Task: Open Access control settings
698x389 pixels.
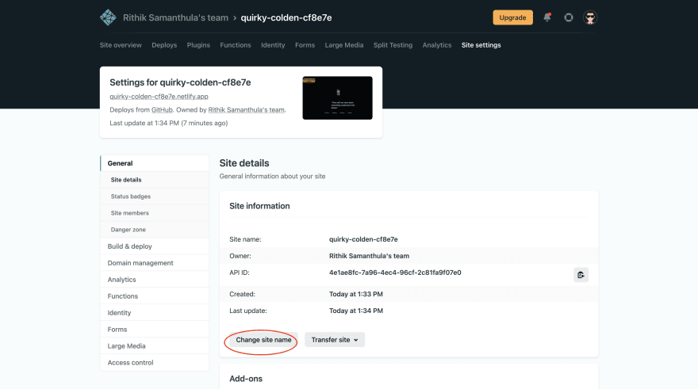Action: [155, 363]
